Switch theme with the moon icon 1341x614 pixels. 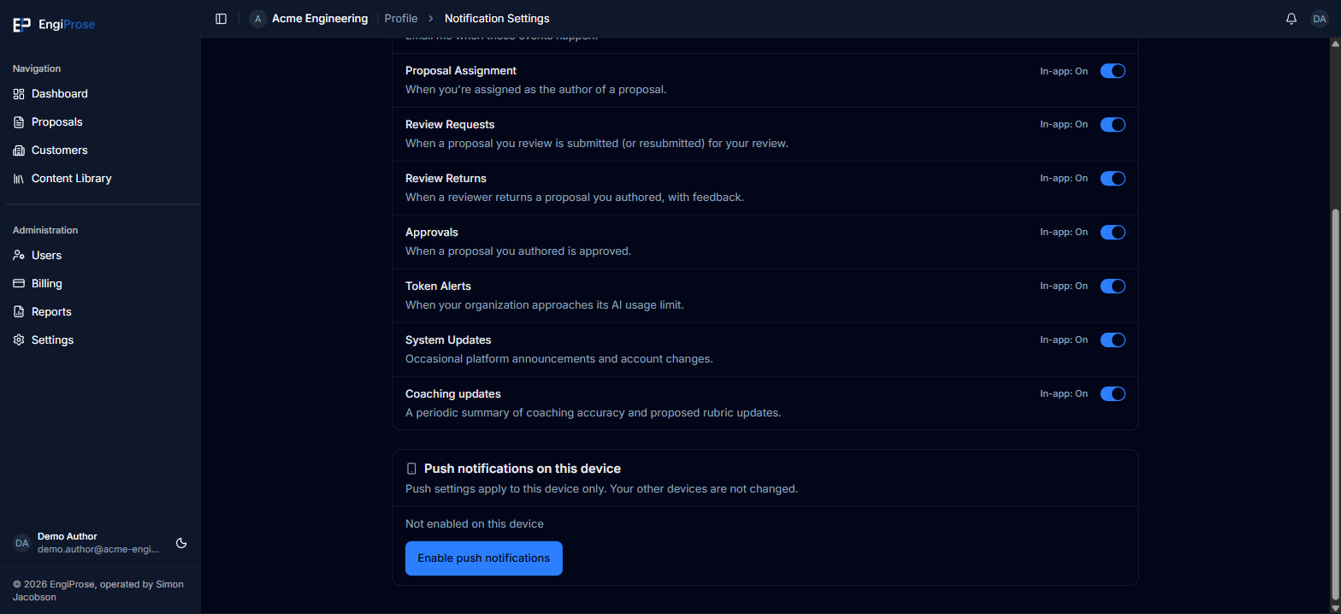(181, 543)
